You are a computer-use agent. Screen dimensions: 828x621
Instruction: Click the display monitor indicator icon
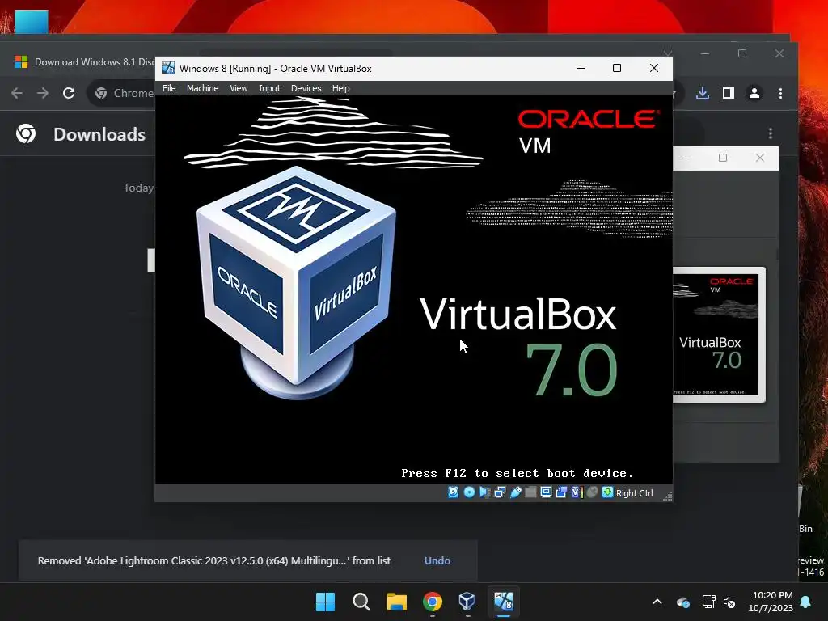546,492
